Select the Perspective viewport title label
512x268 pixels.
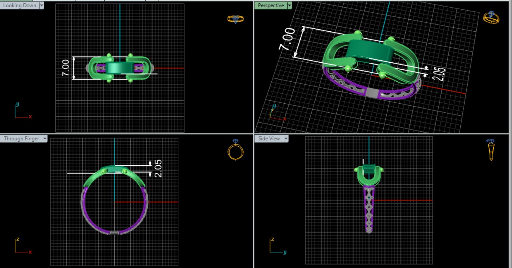pyautogui.click(x=271, y=6)
